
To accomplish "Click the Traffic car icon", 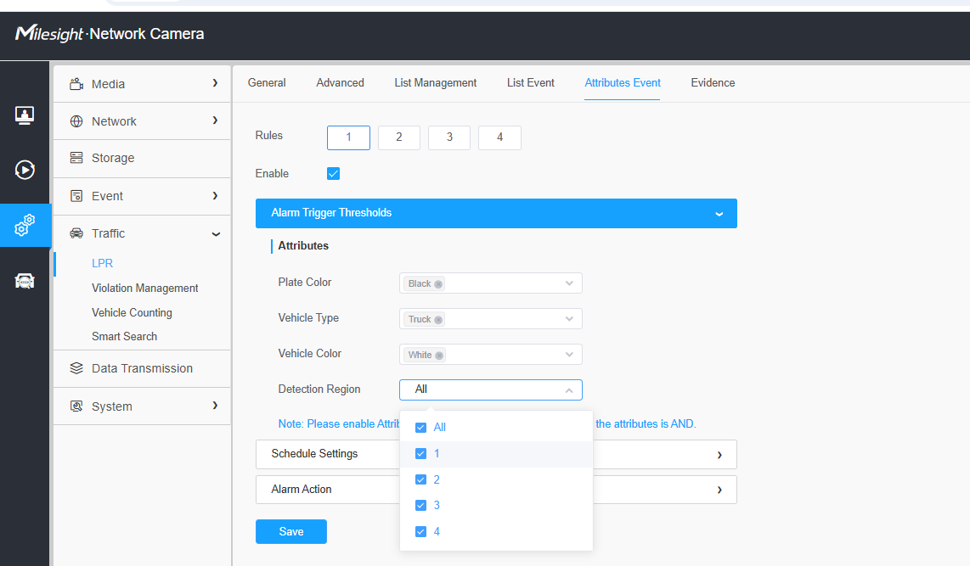I will (76, 233).
